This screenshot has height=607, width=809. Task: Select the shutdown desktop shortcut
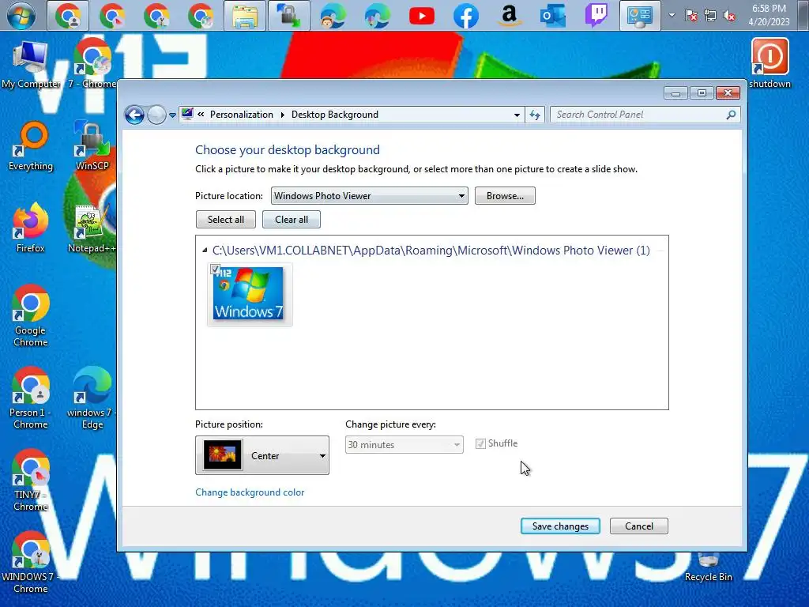click(x=769, y=63)
